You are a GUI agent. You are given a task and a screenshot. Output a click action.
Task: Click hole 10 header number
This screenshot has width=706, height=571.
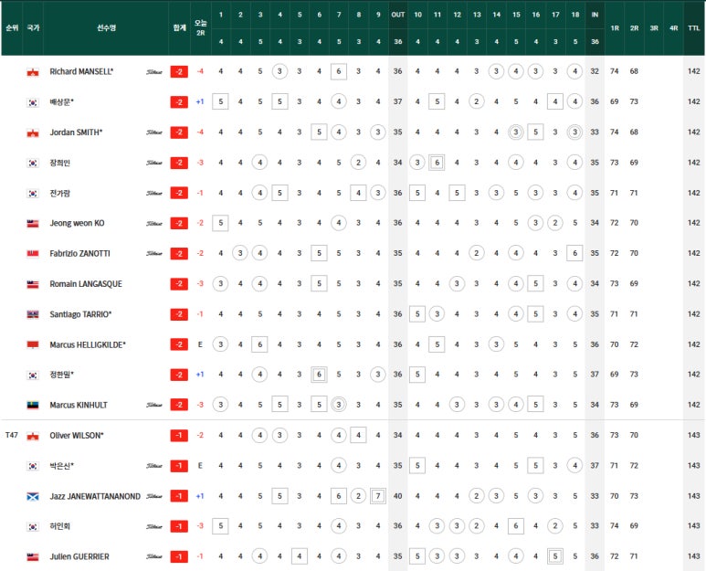tap(417, 15)
